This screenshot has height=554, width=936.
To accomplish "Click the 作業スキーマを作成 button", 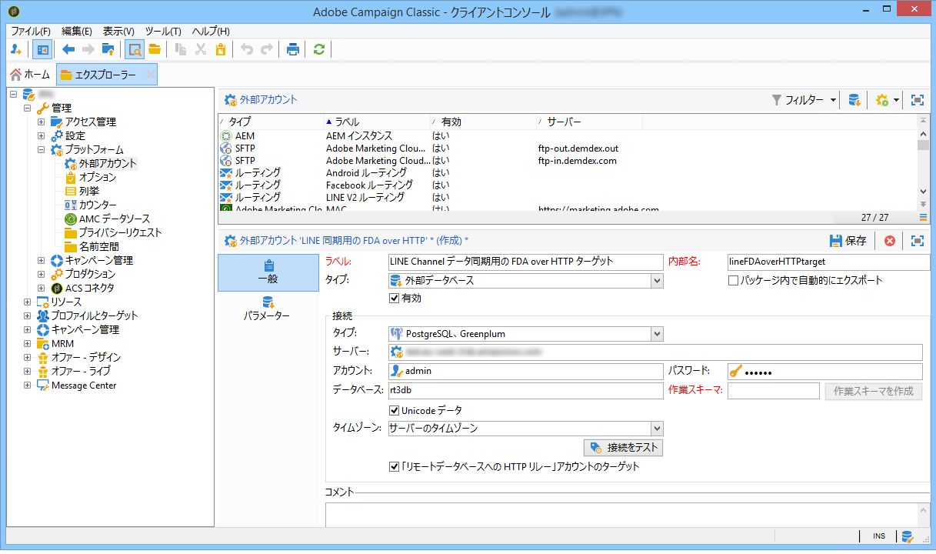I will tap(873, 391).
